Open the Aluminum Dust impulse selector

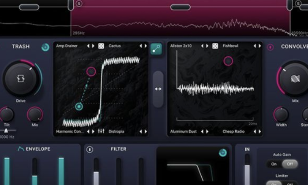coord(183,131)
